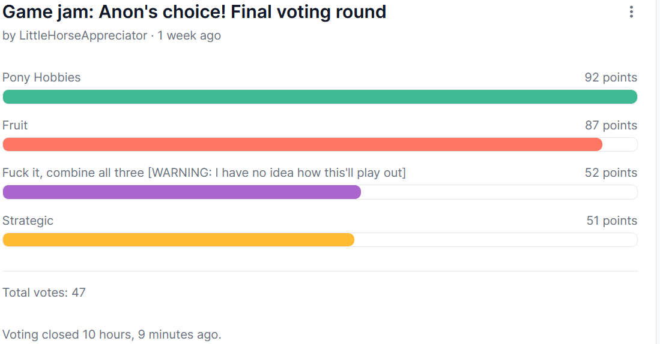Open LittleHorseAppreciator author profile
Viewport: 660px width, 344px height.
click(83, 36)
